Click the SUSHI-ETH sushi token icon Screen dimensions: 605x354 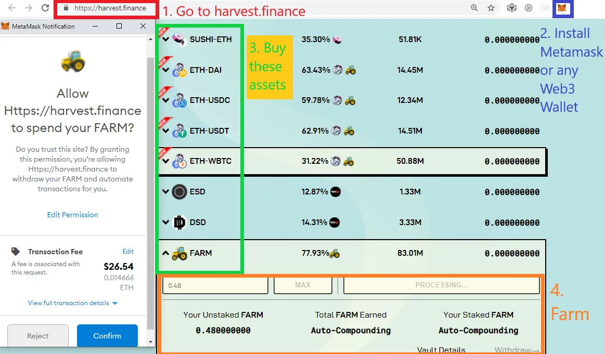coord(178,39)
